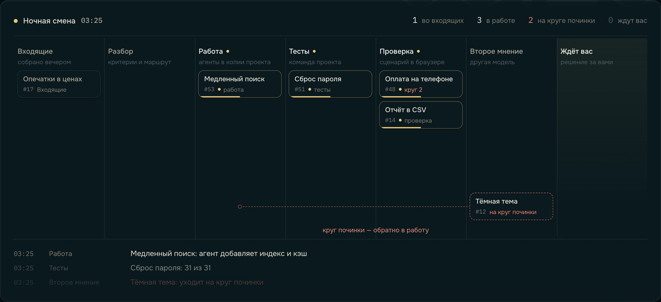Screen dimensions: 661x302
Task: Select the 'Тесты' column header
Action: point(299,51)
